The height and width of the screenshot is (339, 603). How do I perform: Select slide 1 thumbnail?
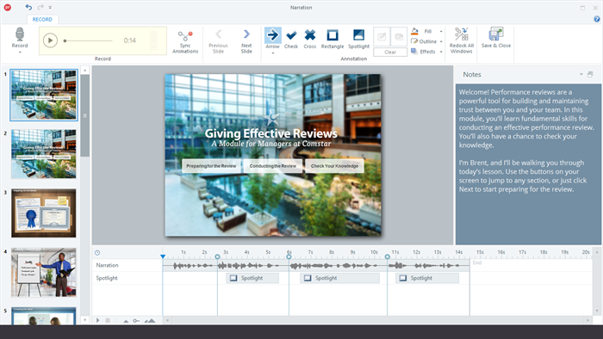[x=43, y=95]
